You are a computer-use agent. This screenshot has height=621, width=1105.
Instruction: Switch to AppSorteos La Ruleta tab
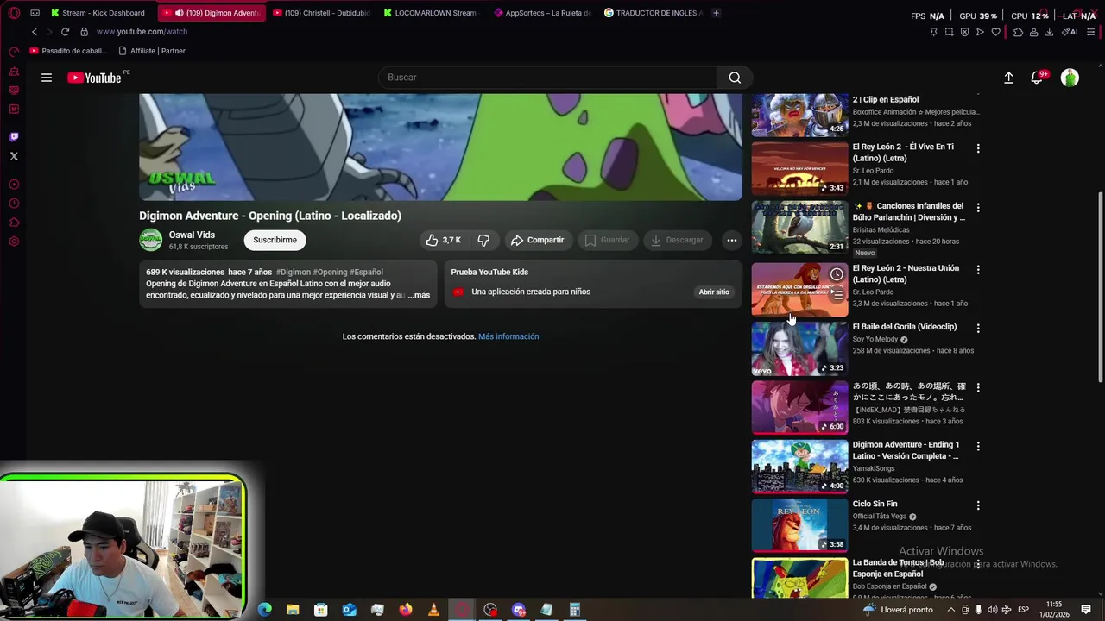click(543, 13)
